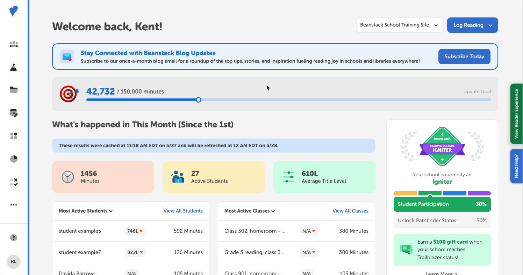
Task: Open the Resources folder icon in sidebar
Action: click(14, 90)
